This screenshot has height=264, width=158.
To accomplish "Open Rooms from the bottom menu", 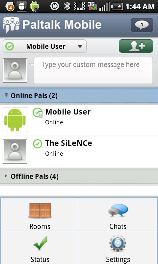I will (40, 215).
